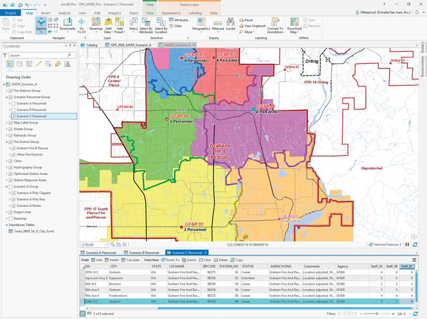Open the Analysis ribbon tab
Image resolution: width=427 pixels, height=319 pixels.
coord(64,13)
